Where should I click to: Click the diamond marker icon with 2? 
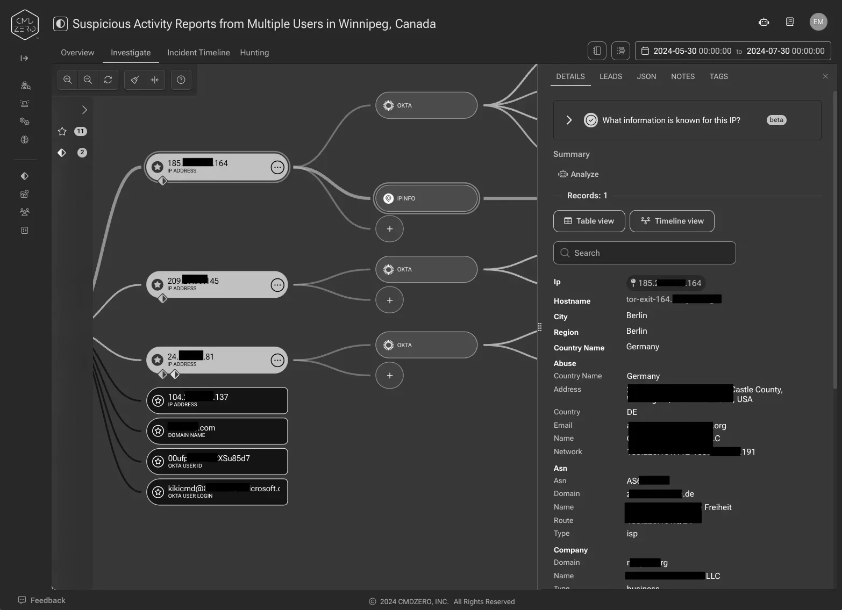62,153
